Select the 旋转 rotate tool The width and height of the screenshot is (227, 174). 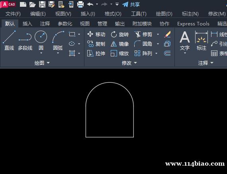(119, 35)
